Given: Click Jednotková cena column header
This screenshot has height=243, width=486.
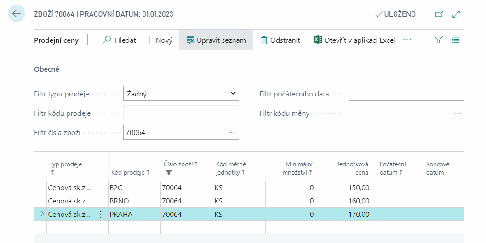Looking at the screenshot, I should (353, 168).
